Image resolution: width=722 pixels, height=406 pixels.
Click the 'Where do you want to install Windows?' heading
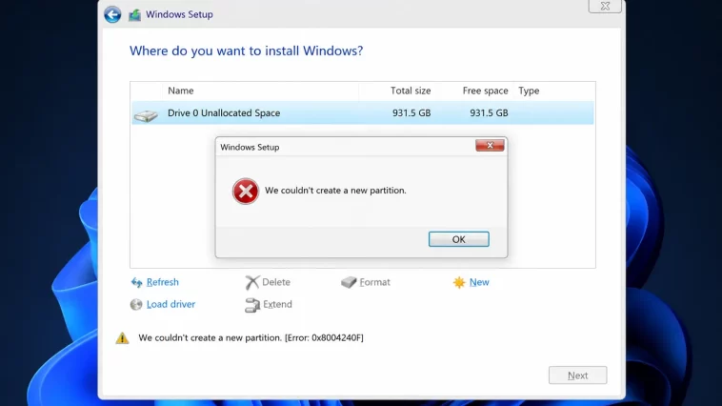pos(247,51)
